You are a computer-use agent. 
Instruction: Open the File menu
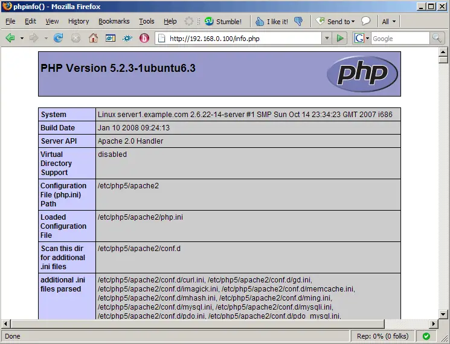(10, 21)
